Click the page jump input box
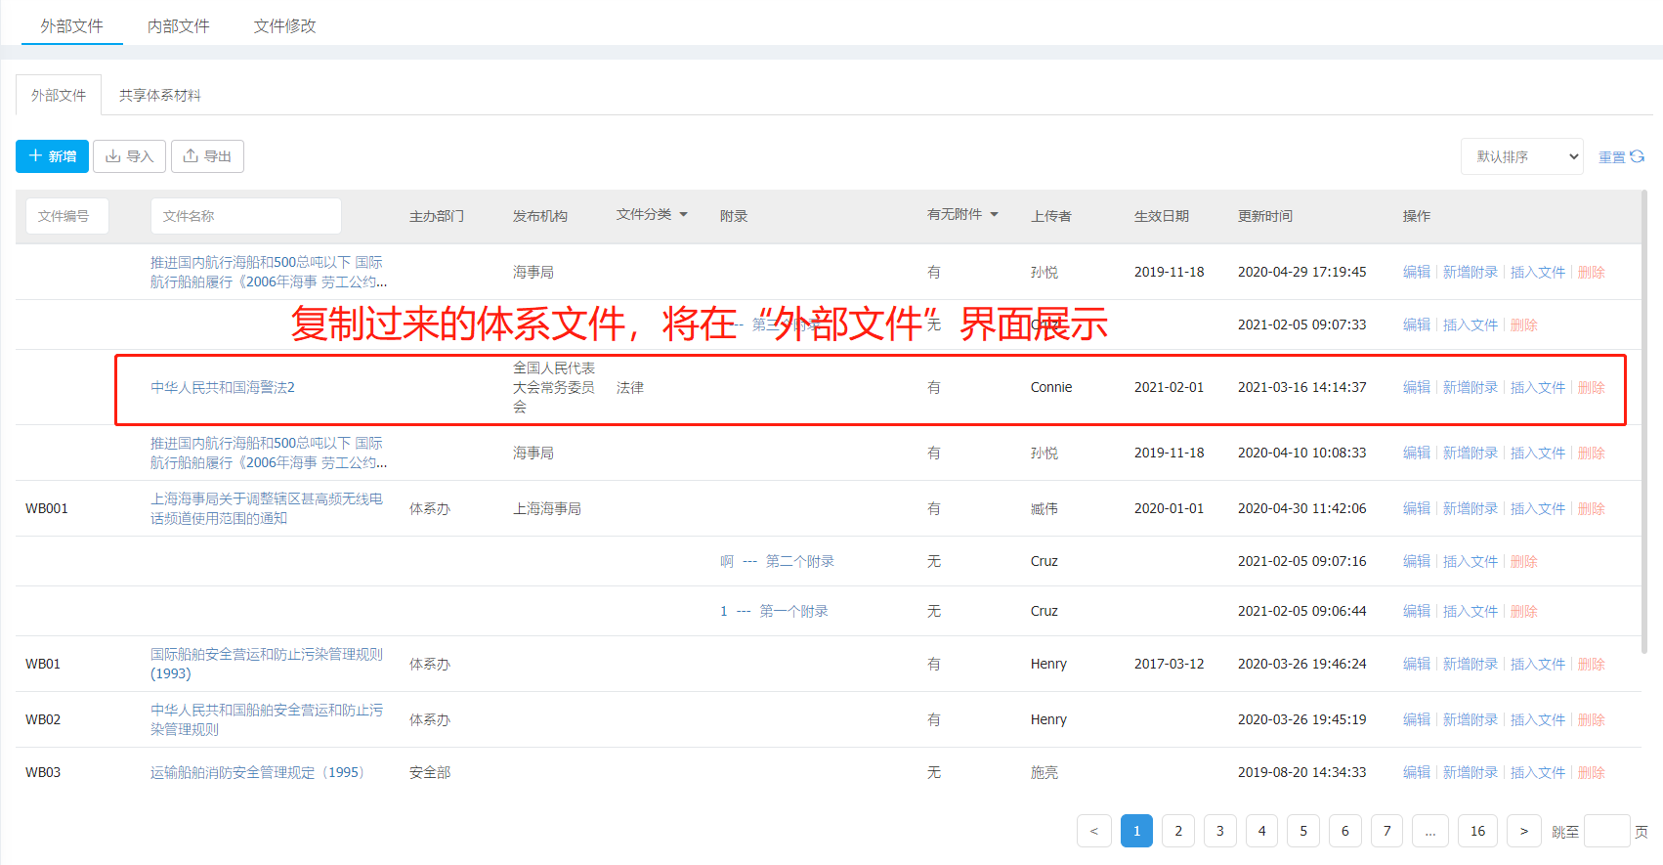 1606,831
